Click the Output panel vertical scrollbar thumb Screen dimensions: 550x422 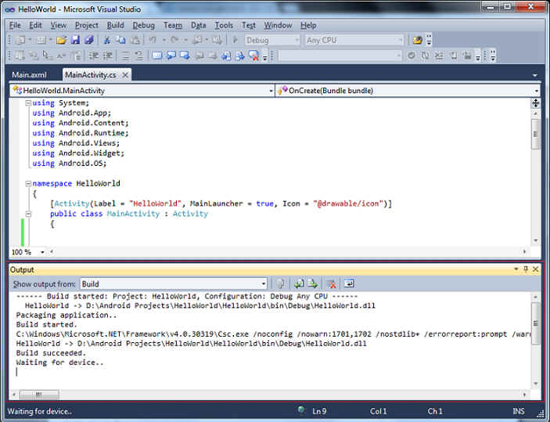coord(535,323)
